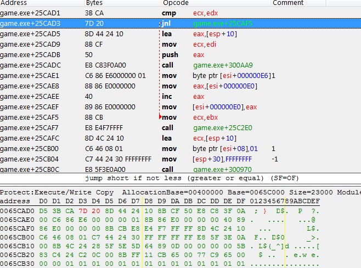Click the 0123456789ABCDEF ASCII column header
The width and height of the screenshot is (361, 268).
tap(285, 201)
